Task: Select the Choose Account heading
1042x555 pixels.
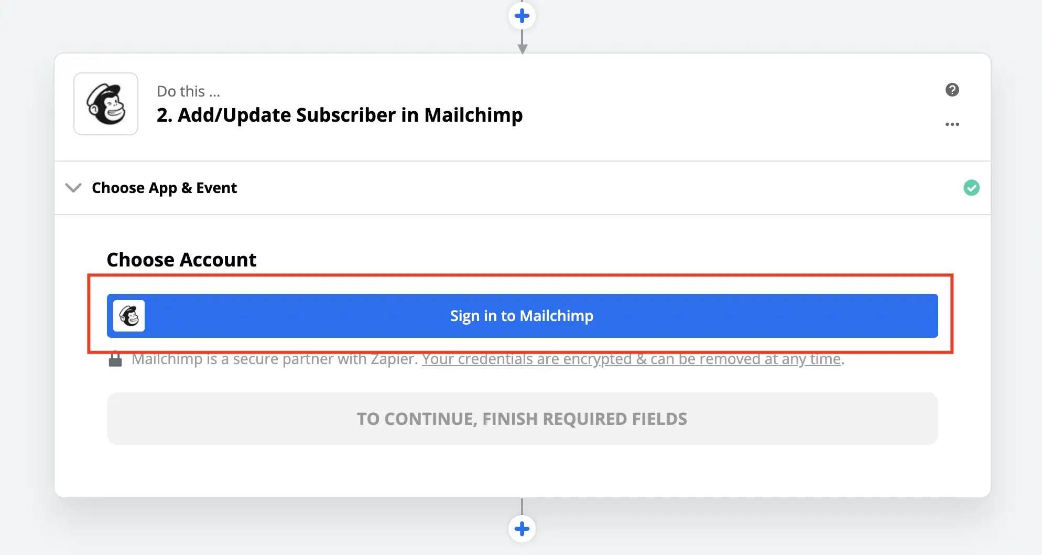Action: (x=181, y=260)
